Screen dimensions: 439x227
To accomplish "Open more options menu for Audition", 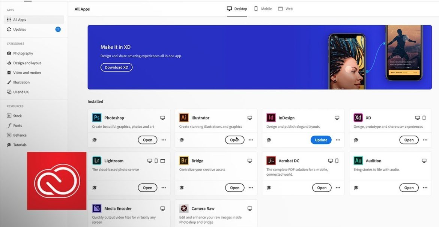I will (425, 188).
